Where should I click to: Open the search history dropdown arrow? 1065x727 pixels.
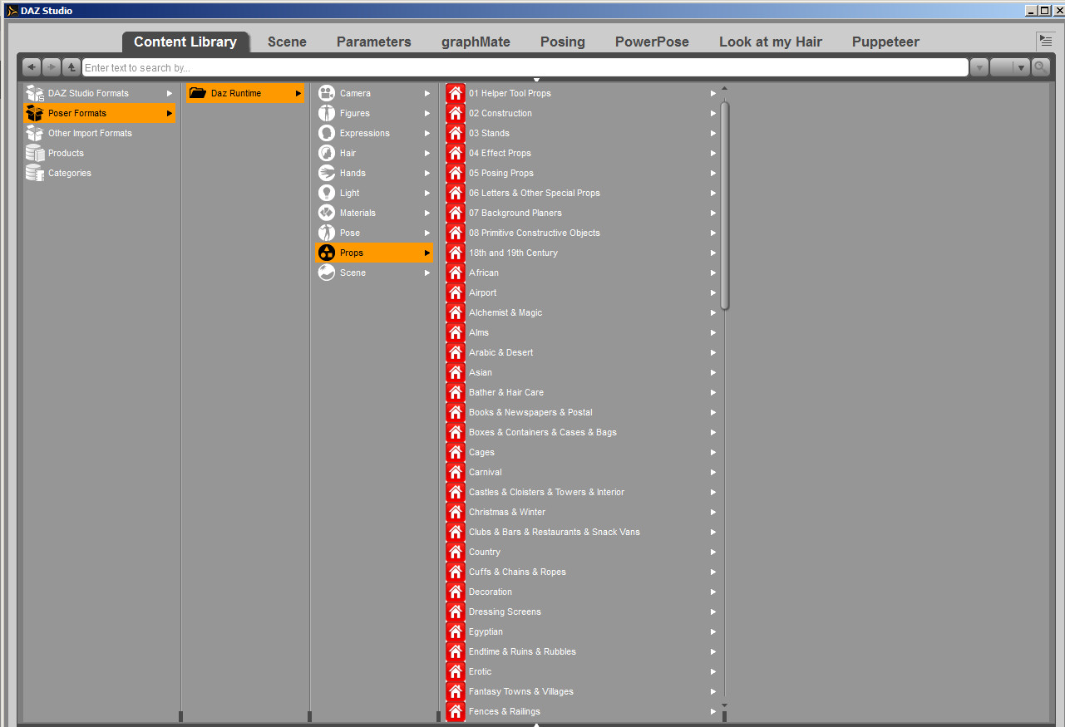(979, 67)
